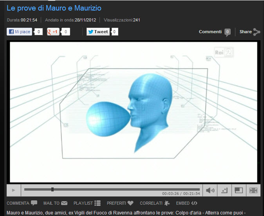Click the Commenti count speech bubble
The height and width of the screenshot is (216, 264).
[x=227, y=32]
